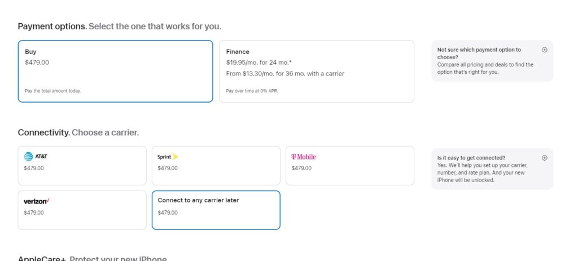The width and height of the screenshot is (578, 261).
Task: Click the plus icon beside payment option help
Action: coord(544,50)
